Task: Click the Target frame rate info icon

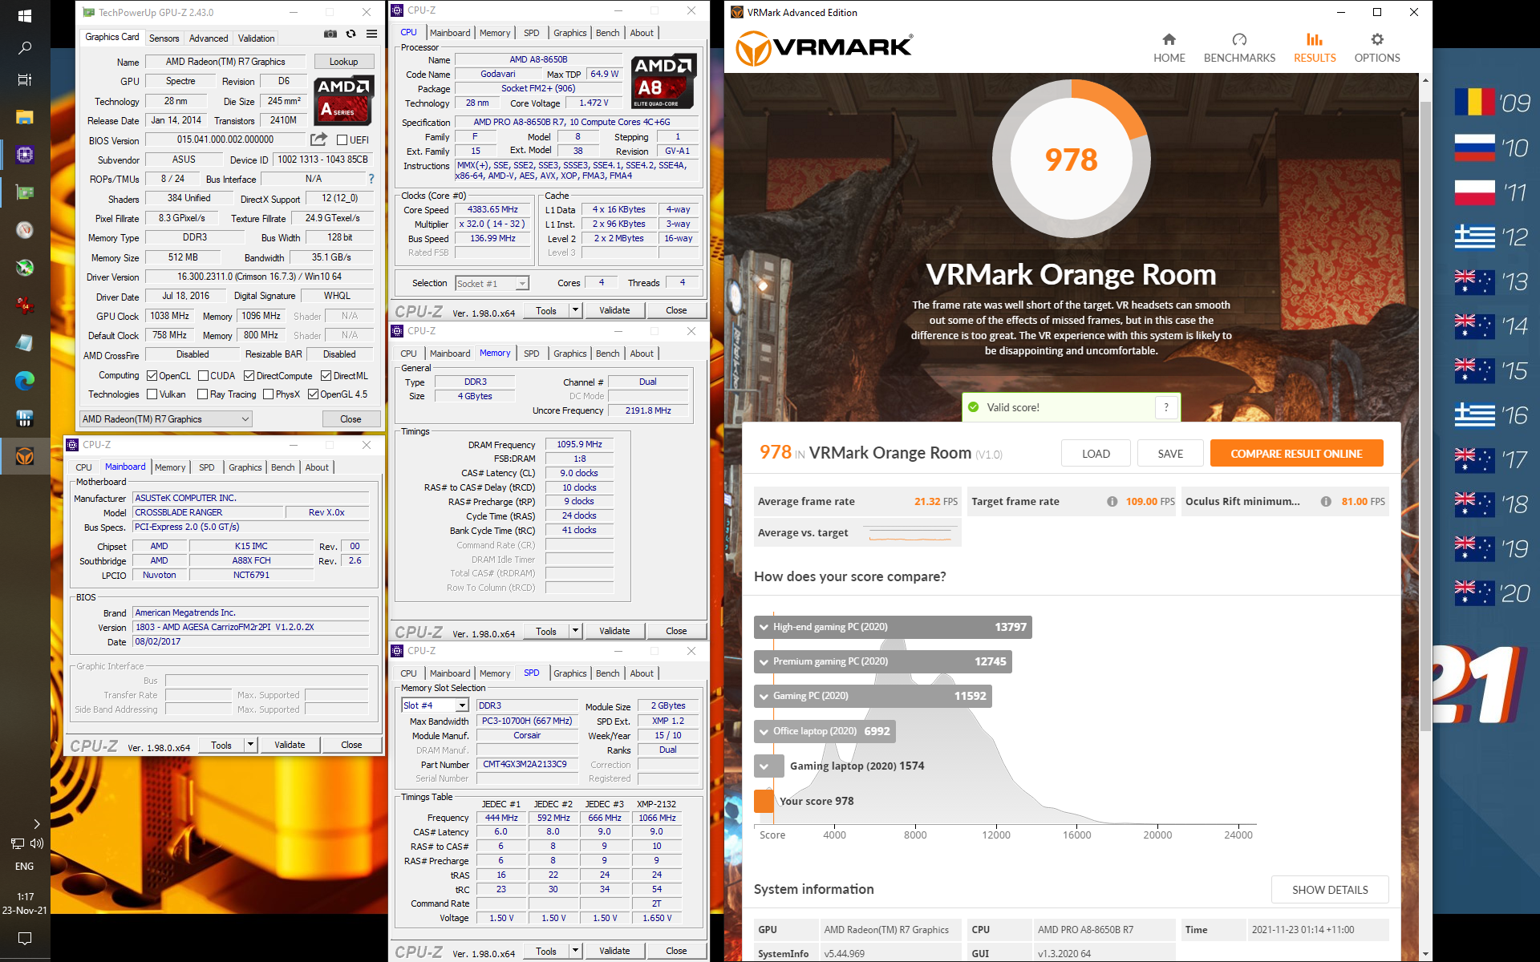Action: pyautogui.click(x=1112, y=502)
